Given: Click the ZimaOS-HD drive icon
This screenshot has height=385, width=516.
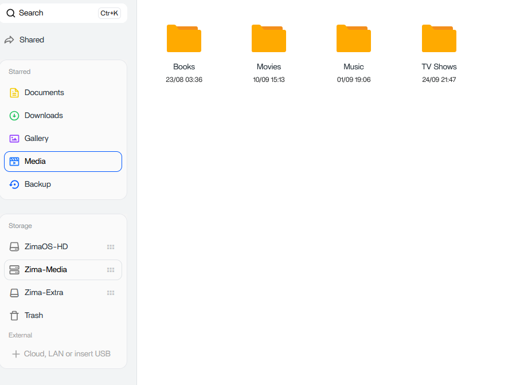Looking at the screenshot, I should pyautogui.click(x=14, y=247).
